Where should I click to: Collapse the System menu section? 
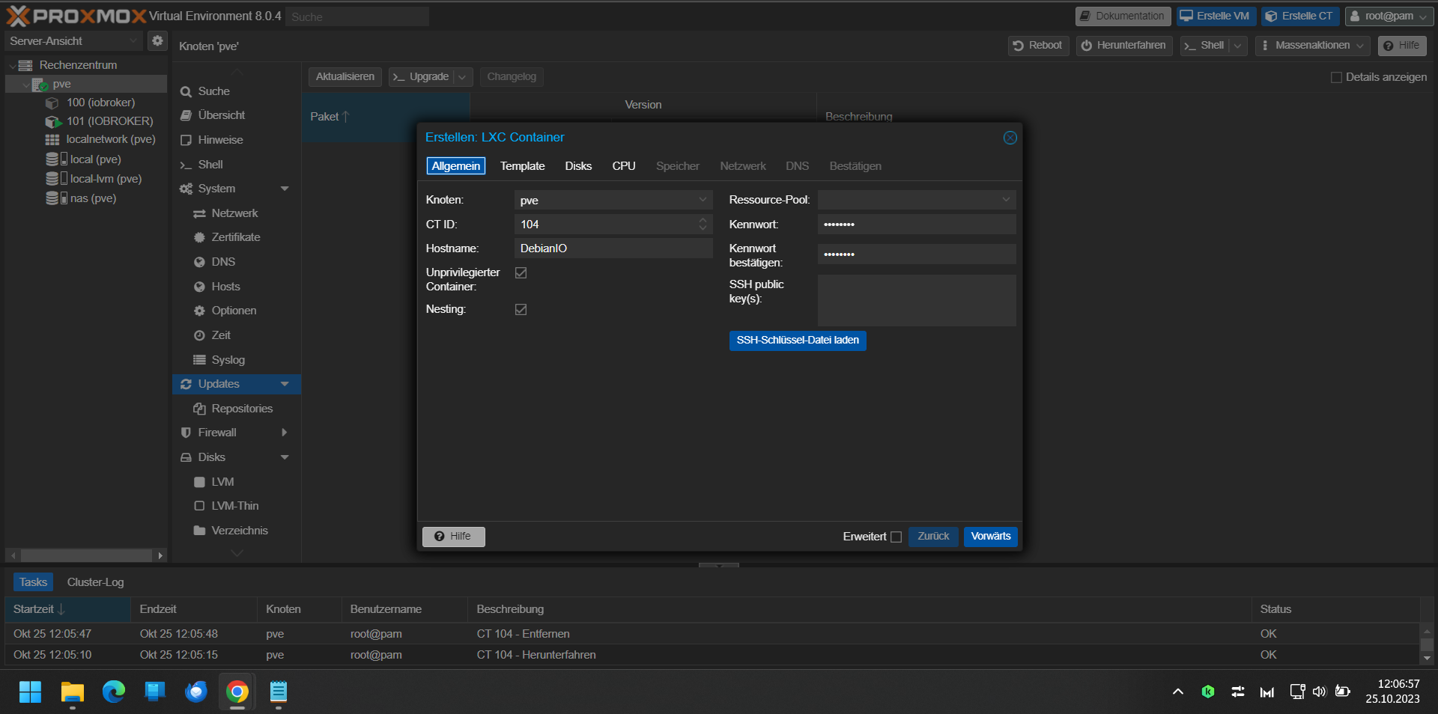(x=285, y=189)
